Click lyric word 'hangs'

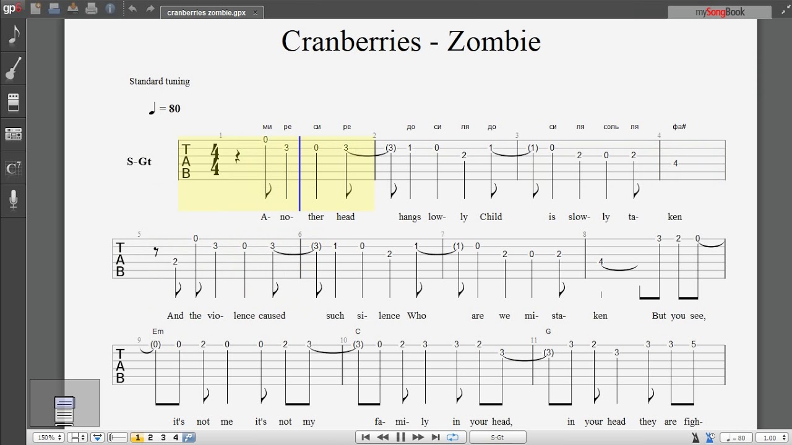(x=410, y=217)
